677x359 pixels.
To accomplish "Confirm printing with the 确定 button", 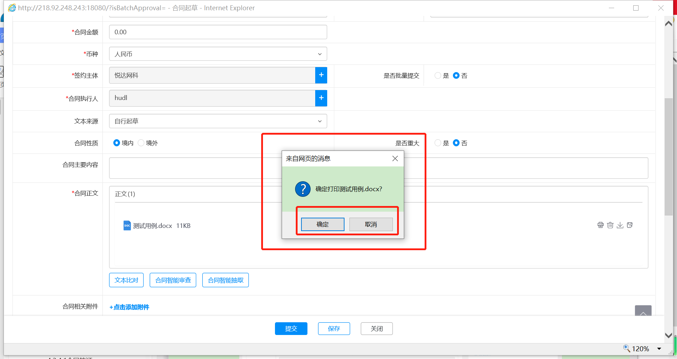I will point(323,224).
